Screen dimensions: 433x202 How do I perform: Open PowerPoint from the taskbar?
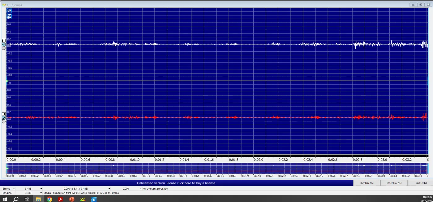[72, 199]
